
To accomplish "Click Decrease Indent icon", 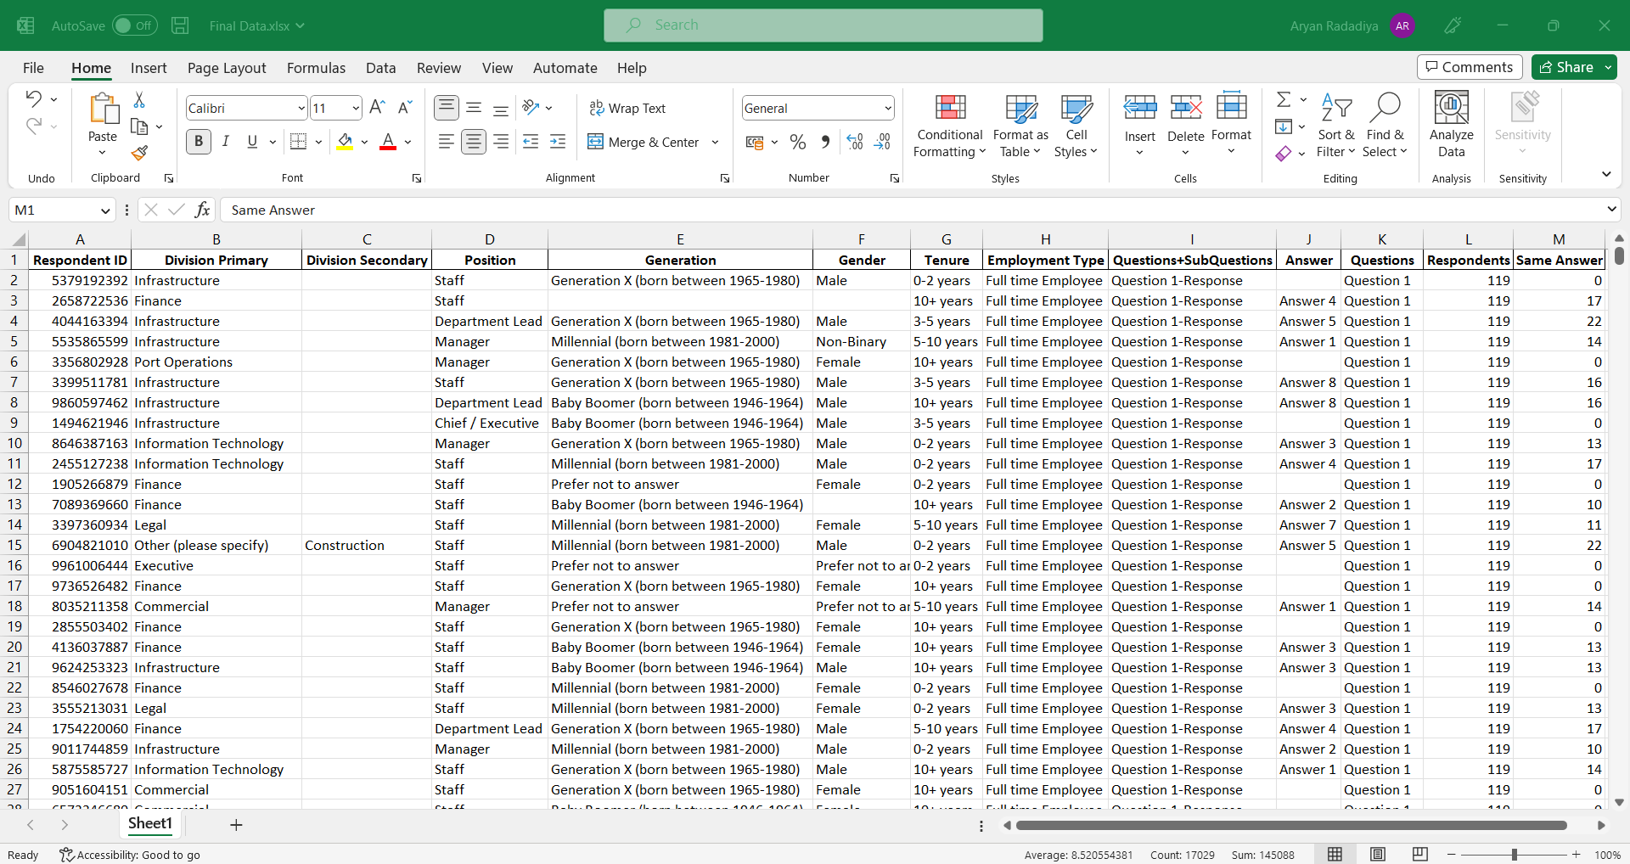I will [x=531, y=142].
